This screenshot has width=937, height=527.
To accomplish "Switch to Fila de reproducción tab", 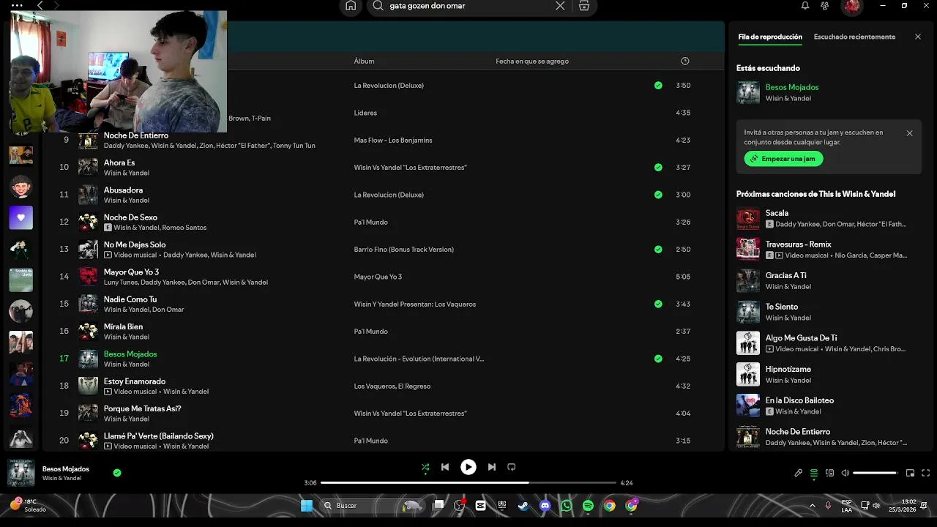I will coord(770,37).
